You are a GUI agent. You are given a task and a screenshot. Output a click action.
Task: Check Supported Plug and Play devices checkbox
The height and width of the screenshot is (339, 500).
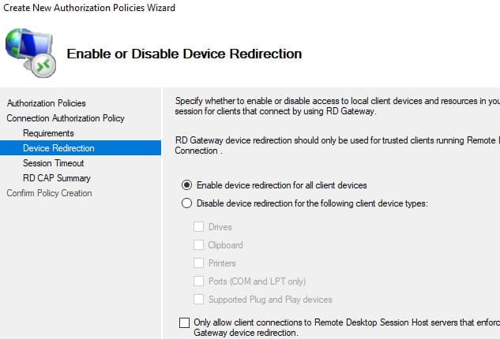[x=198, y=300]
